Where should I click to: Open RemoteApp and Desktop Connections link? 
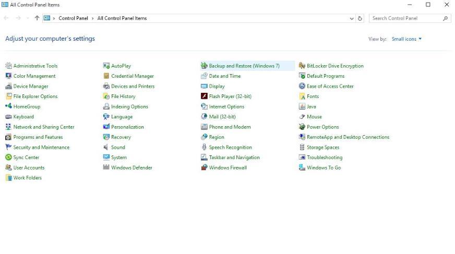pos(348,137)
